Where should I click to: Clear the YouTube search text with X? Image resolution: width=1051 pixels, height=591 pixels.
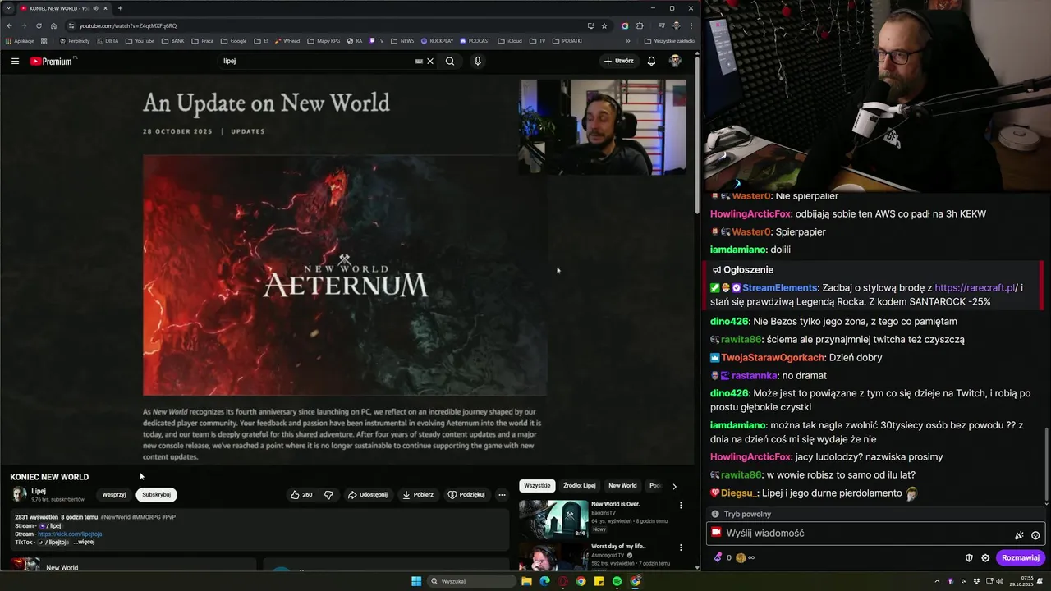click(x=430, y=61)
